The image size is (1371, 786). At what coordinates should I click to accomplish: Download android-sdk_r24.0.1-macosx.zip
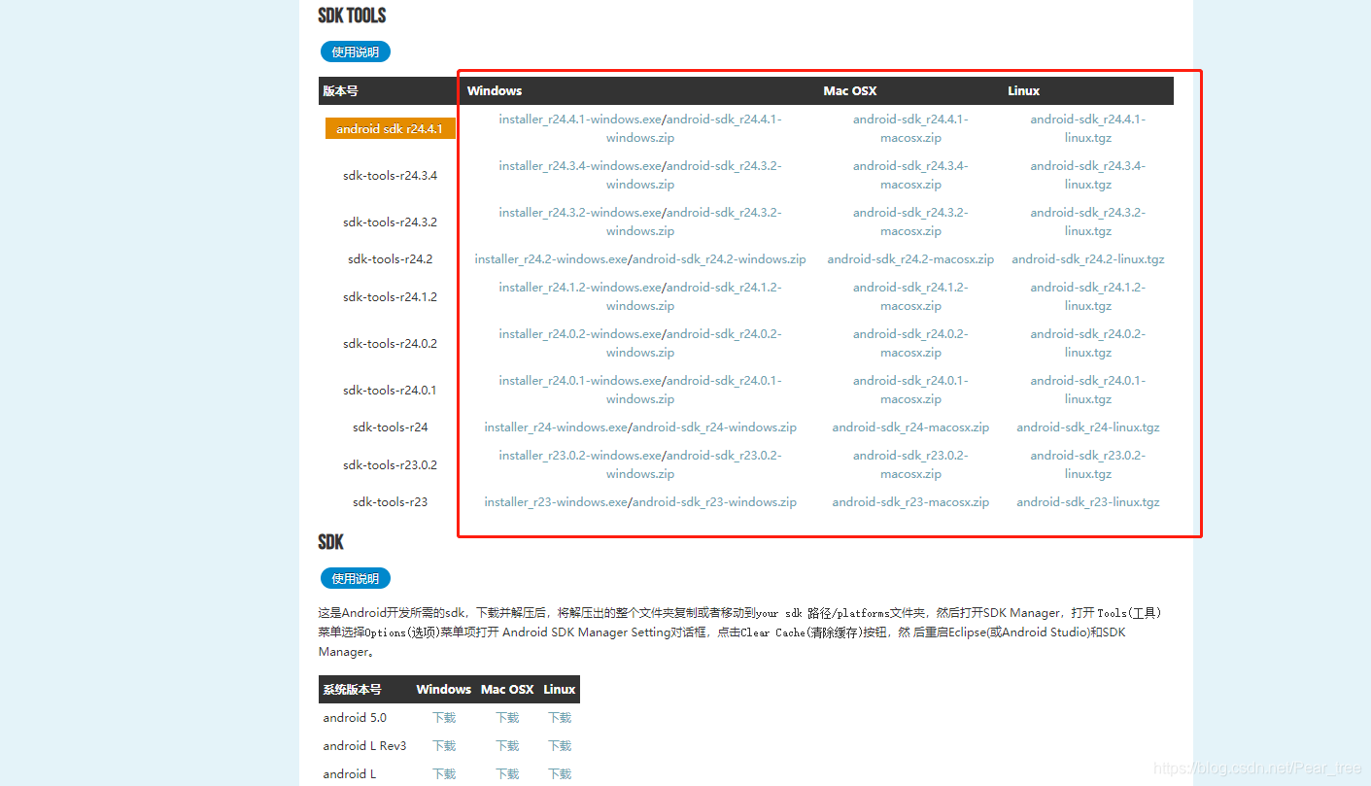(x=911, y=390)
